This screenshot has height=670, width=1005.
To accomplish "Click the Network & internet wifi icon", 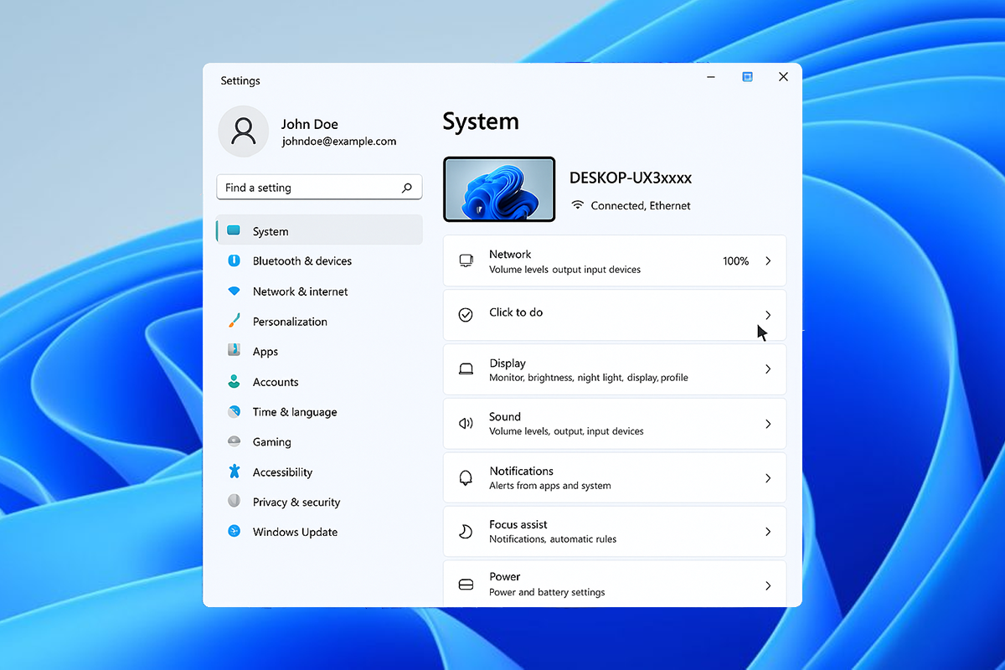I will (234, 291).
